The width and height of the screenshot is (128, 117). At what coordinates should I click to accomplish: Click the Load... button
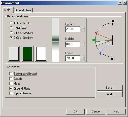[x=110, y=94]
